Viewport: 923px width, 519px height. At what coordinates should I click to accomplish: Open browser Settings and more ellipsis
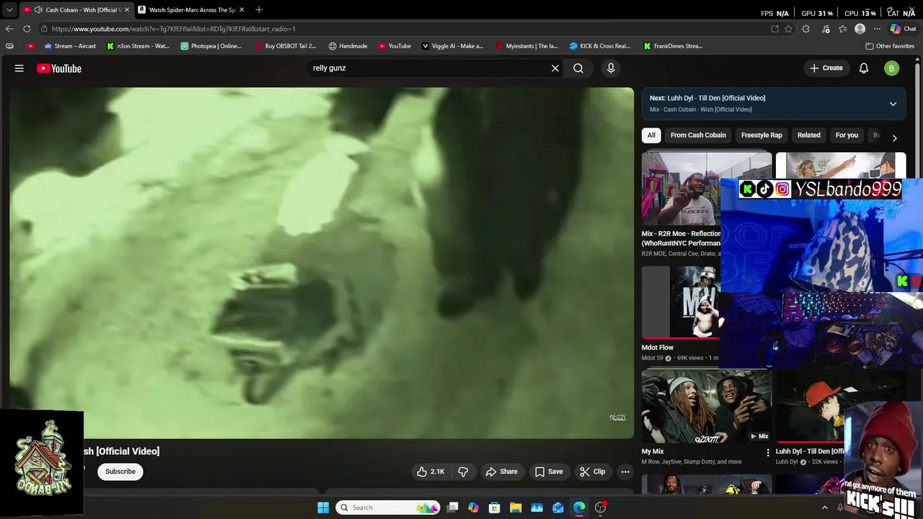coord(877,29)
